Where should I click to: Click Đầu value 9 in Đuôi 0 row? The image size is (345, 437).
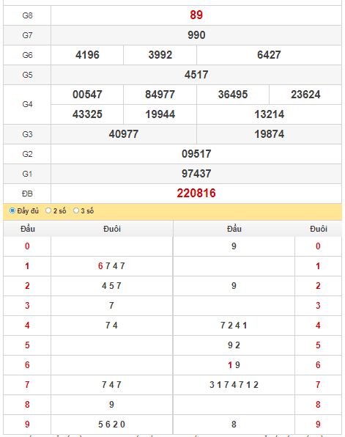[234, 246]
